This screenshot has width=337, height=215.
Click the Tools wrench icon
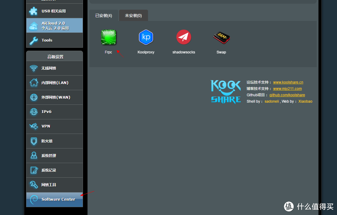(x=33, y=40)
